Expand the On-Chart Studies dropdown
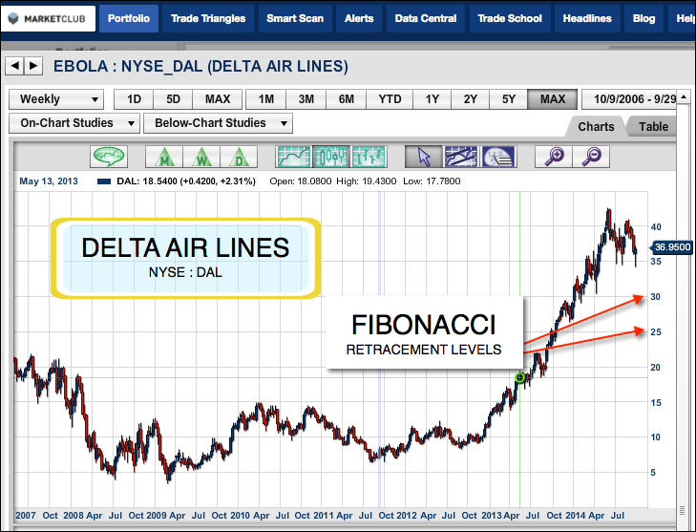 pos(74,122)
